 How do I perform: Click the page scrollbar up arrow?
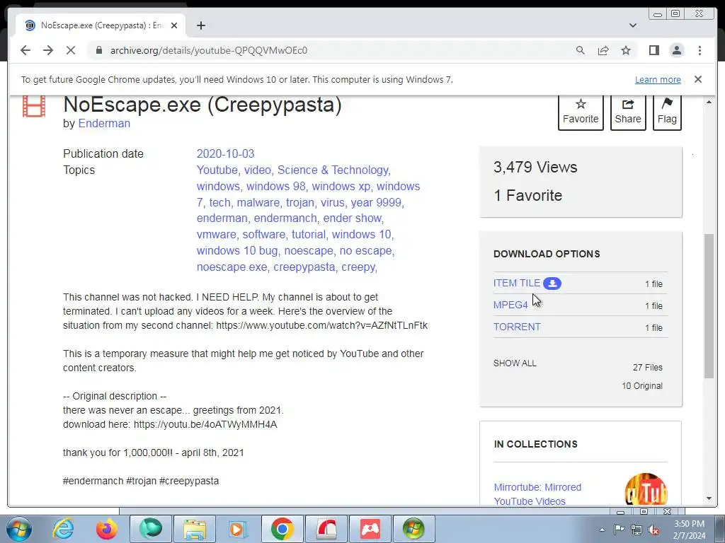709,102
